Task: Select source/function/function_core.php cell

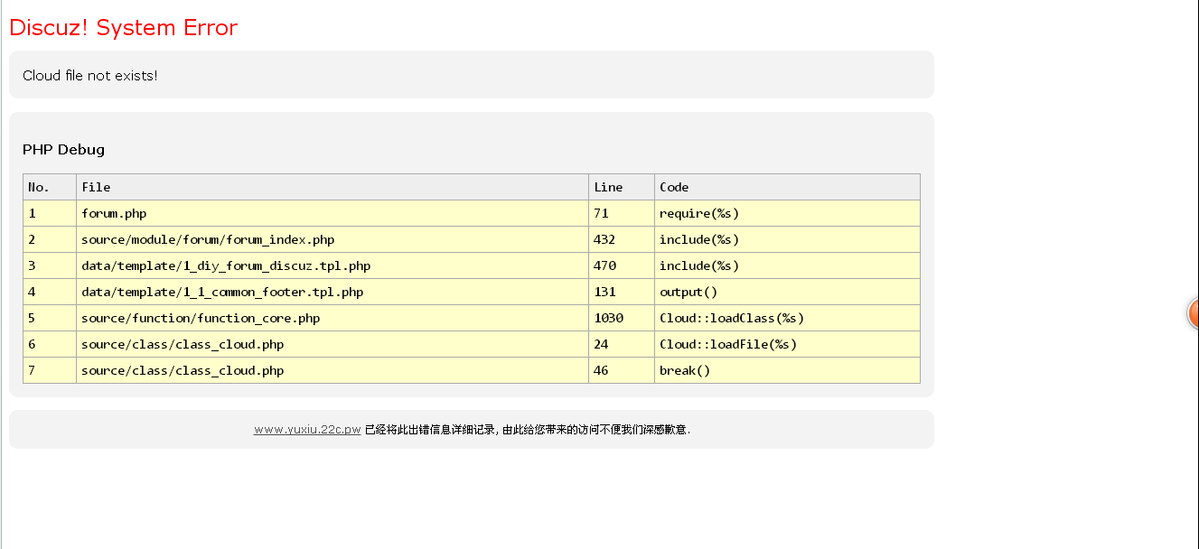Action: point(333,318)
